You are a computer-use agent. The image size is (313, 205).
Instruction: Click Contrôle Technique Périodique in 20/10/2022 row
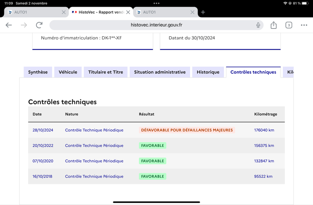94,146
